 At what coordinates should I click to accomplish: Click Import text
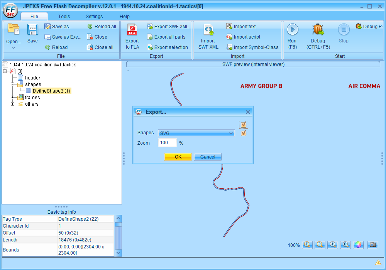[241, 27]
